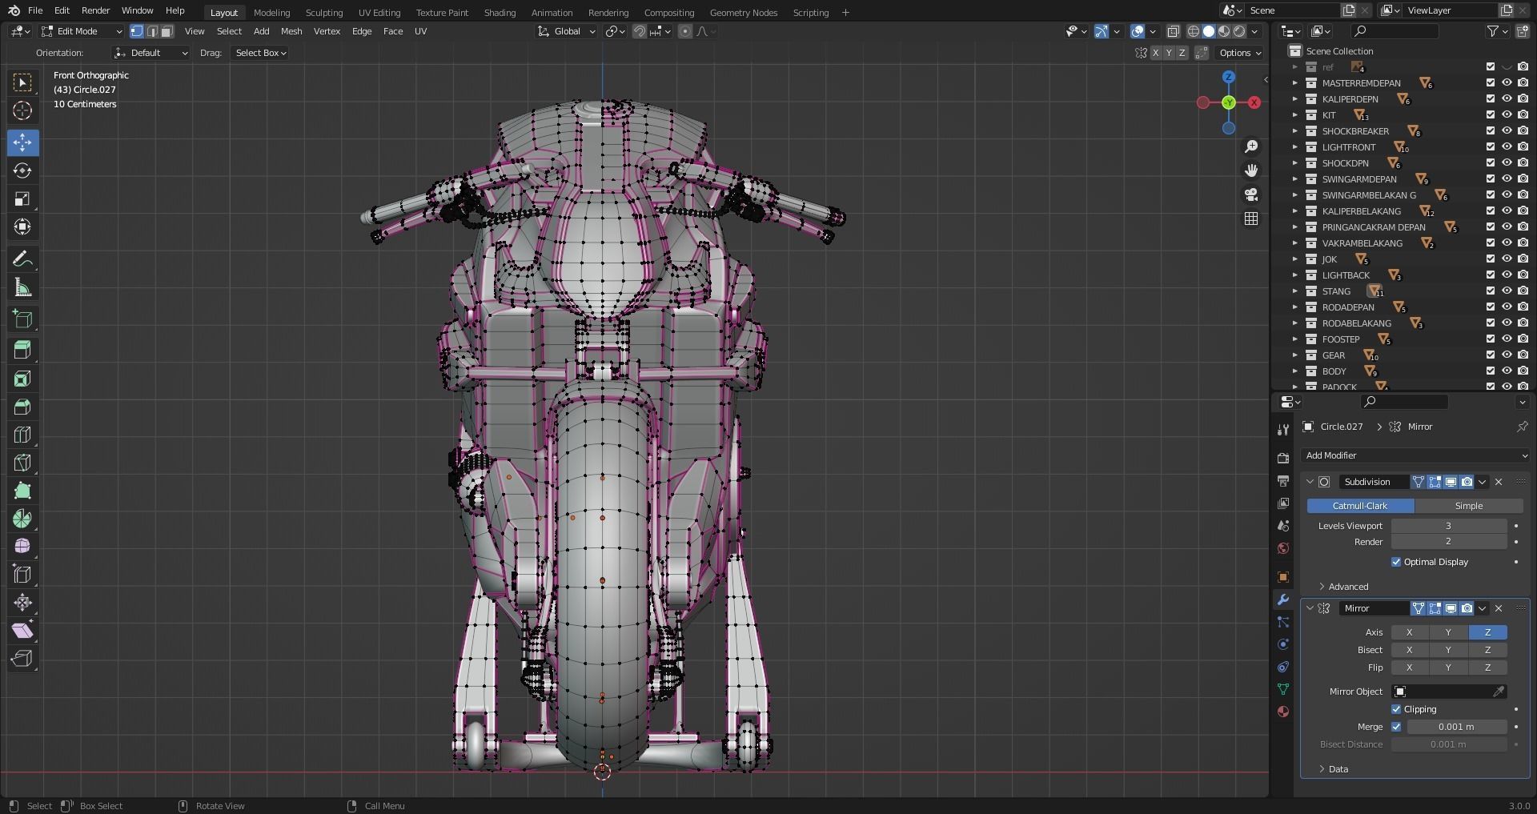This screenshot has width=1537, height=814.
Task: Select the Annotate tool
Action: click(x=22, y=259)
